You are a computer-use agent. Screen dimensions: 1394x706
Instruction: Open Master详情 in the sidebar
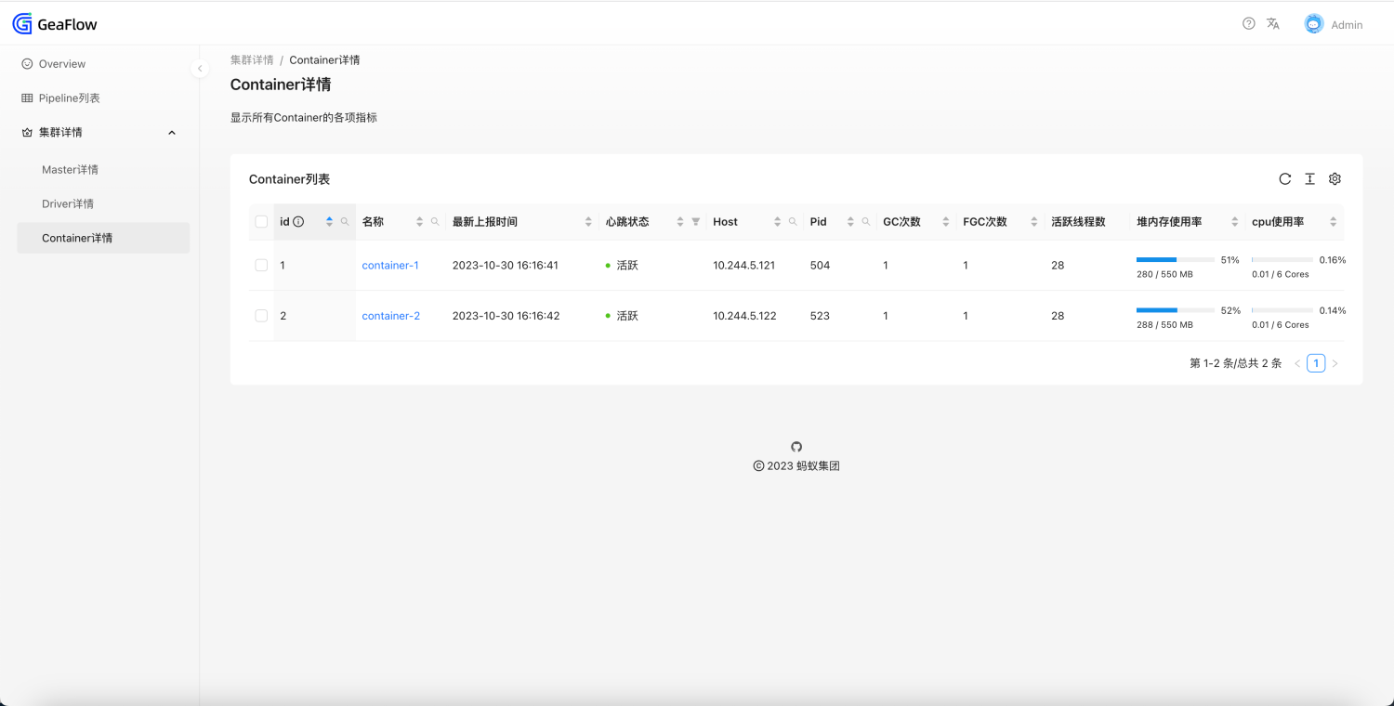70,170
